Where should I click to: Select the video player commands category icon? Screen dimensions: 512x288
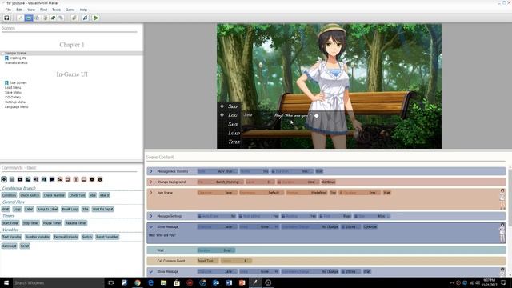[x=20, y=179]
